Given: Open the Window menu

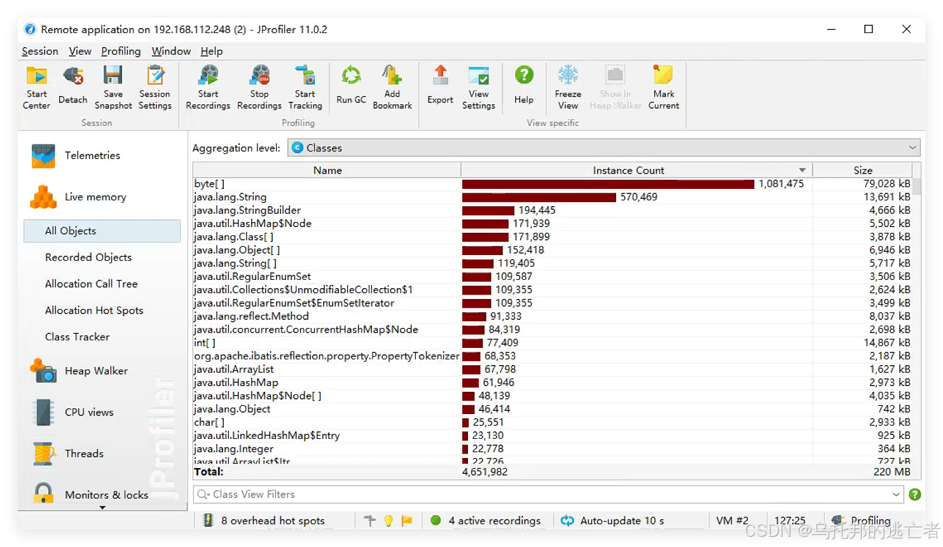Looking at the screenshot, I should [171, 52].
